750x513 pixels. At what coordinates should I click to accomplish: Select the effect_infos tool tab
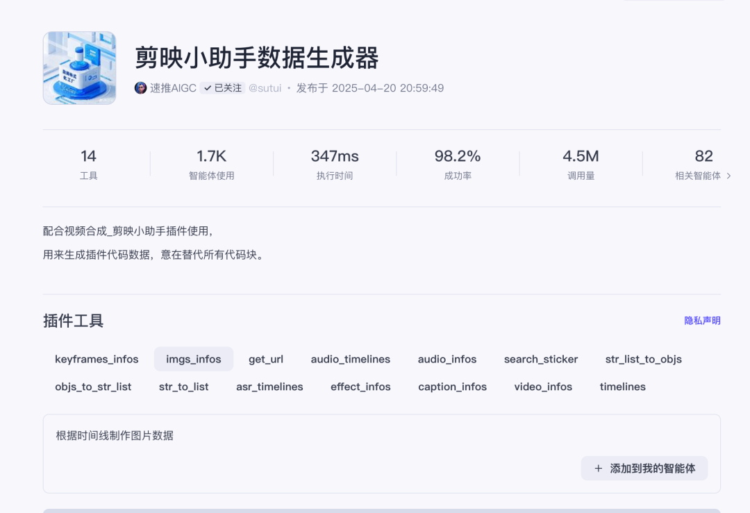360,387
